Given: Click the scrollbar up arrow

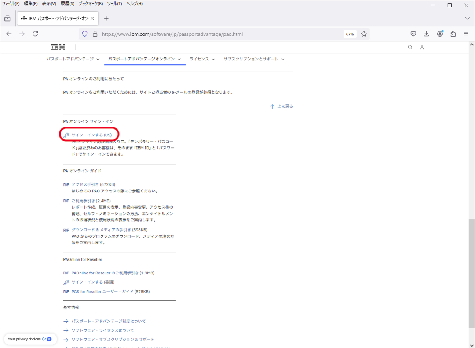Looking at the screenshot, I should (472, 44).
